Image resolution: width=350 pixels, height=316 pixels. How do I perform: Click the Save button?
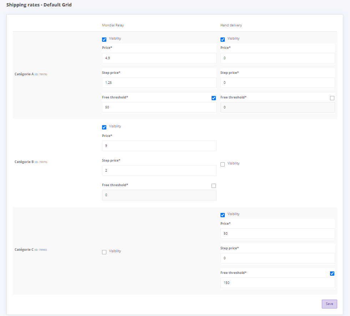[x=329, y=304]
